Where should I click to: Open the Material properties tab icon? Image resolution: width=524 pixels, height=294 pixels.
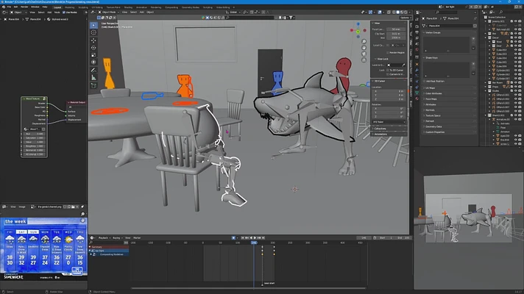pyautogui.click(x=417, y=98)
